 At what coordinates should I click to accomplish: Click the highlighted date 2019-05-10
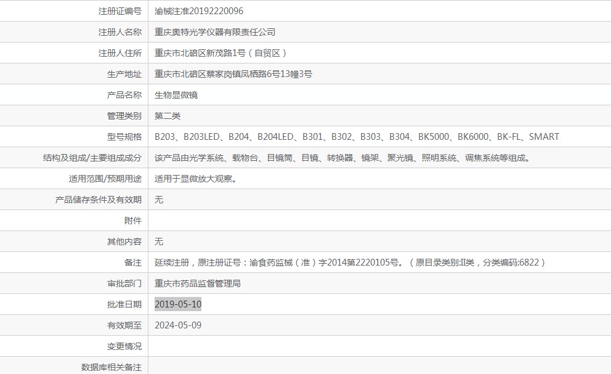tap(178, 304)
